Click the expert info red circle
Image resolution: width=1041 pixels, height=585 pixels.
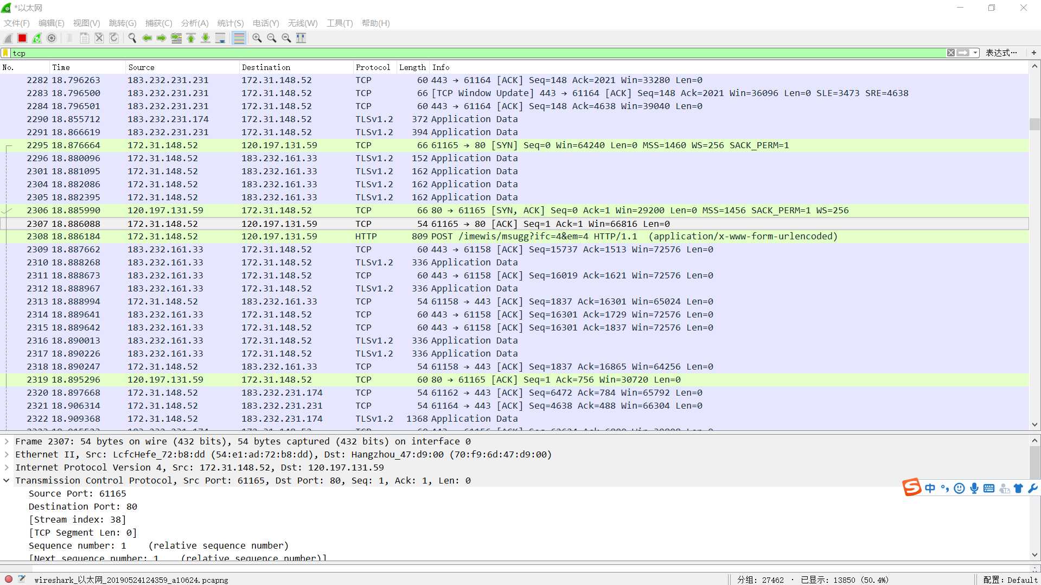[x=9, y=579]
